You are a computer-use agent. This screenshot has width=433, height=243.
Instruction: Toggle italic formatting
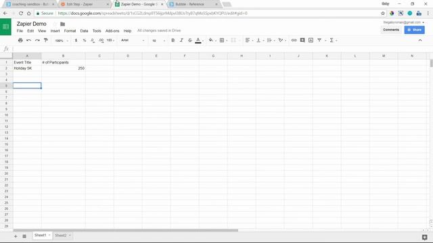(181, 40)
